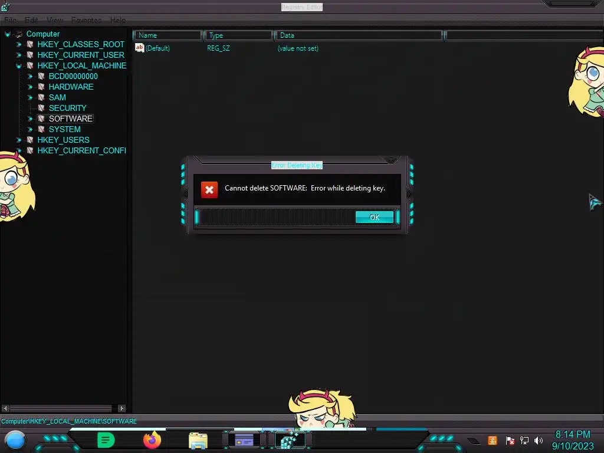The height and width of the screenshot is (453, 604).
Task: Select the SOFTWARE key label
Action: tap(71, 119)
